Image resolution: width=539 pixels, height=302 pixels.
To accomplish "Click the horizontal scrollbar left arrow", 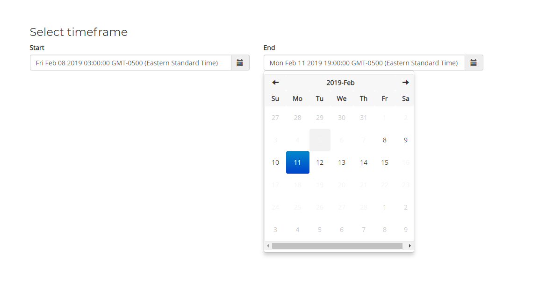I will [x=268, y=246].
